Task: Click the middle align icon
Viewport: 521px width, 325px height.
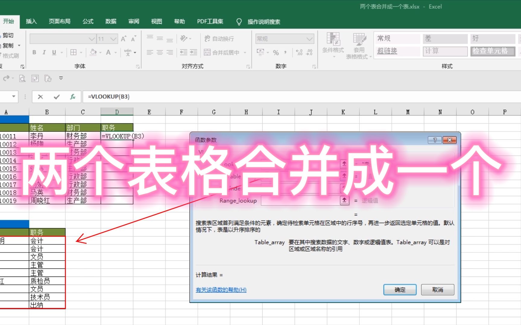Action: (160, 38)
